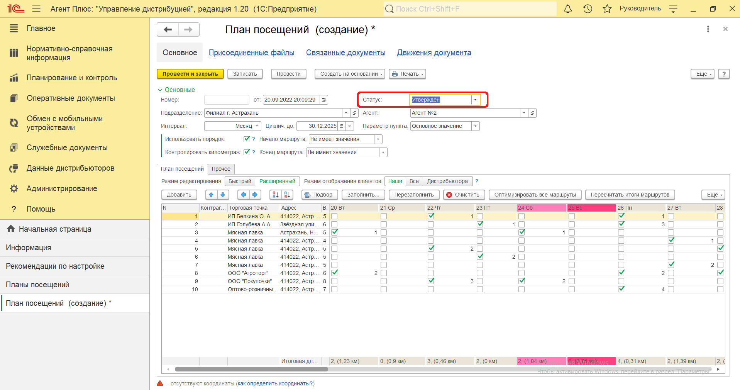740x390 pixels.
Task: Shift visits right with blue right arrow
Action: click(255, 195)
